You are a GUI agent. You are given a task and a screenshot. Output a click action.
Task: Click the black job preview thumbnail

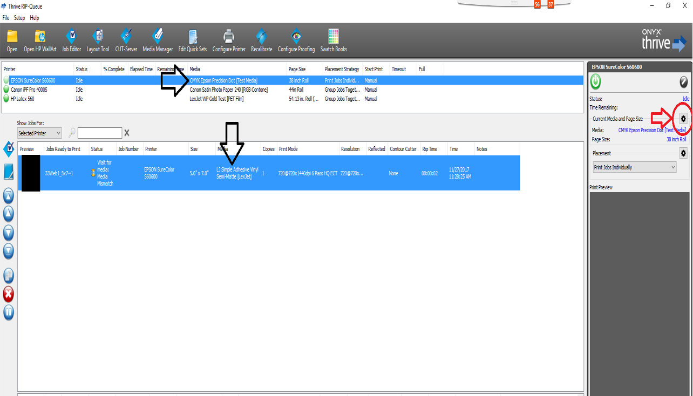point(31,173)
